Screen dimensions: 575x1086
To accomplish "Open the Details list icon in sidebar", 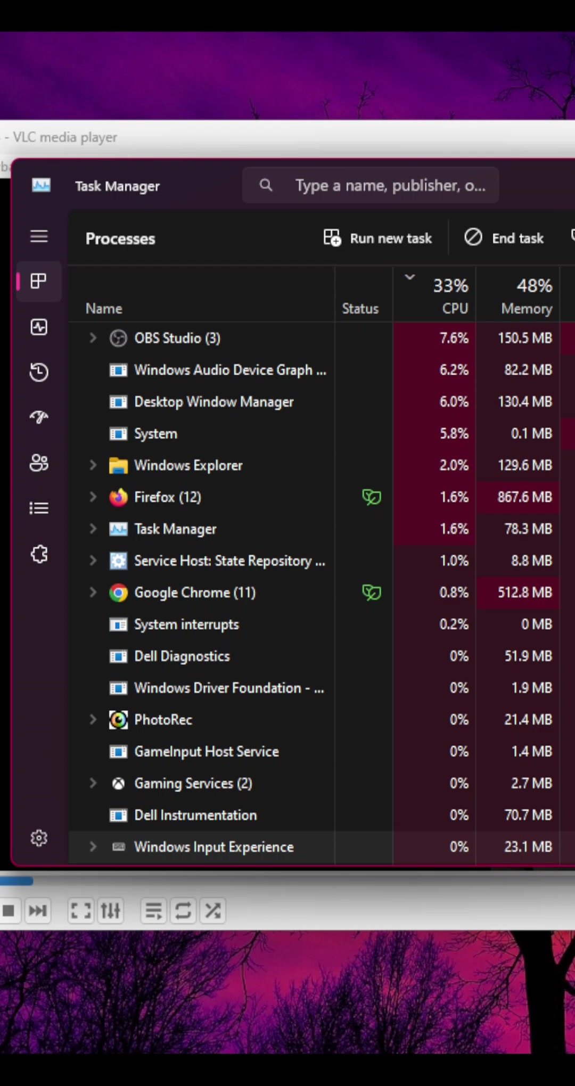I will tap(39, 508).
